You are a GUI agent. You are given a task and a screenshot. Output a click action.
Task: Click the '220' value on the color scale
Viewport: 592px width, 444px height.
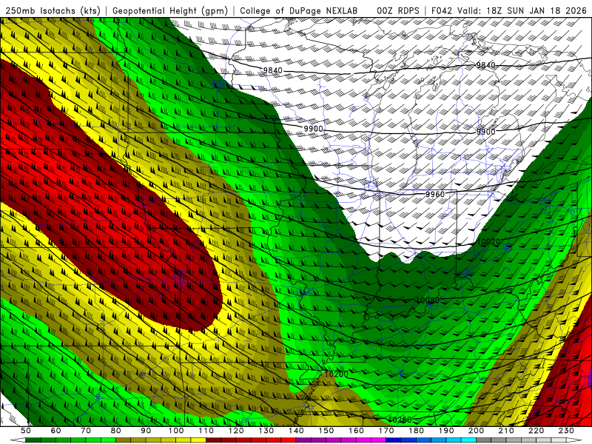pos(536,431)
